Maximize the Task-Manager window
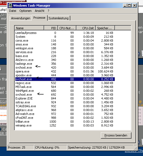This screenshot has width=143, height=156. pyautogui.click(x=129, y=5)
